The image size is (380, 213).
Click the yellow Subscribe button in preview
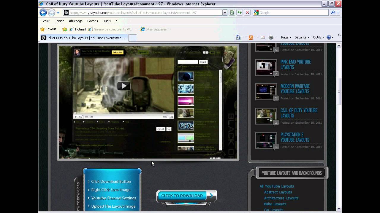(117, 52)
